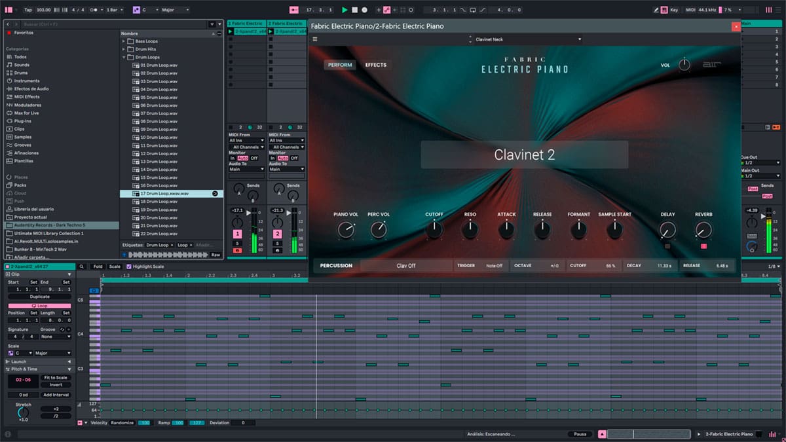
Task: Open Proyecto actual in Places
Action: pyautogui.click(x=30, y=217)
